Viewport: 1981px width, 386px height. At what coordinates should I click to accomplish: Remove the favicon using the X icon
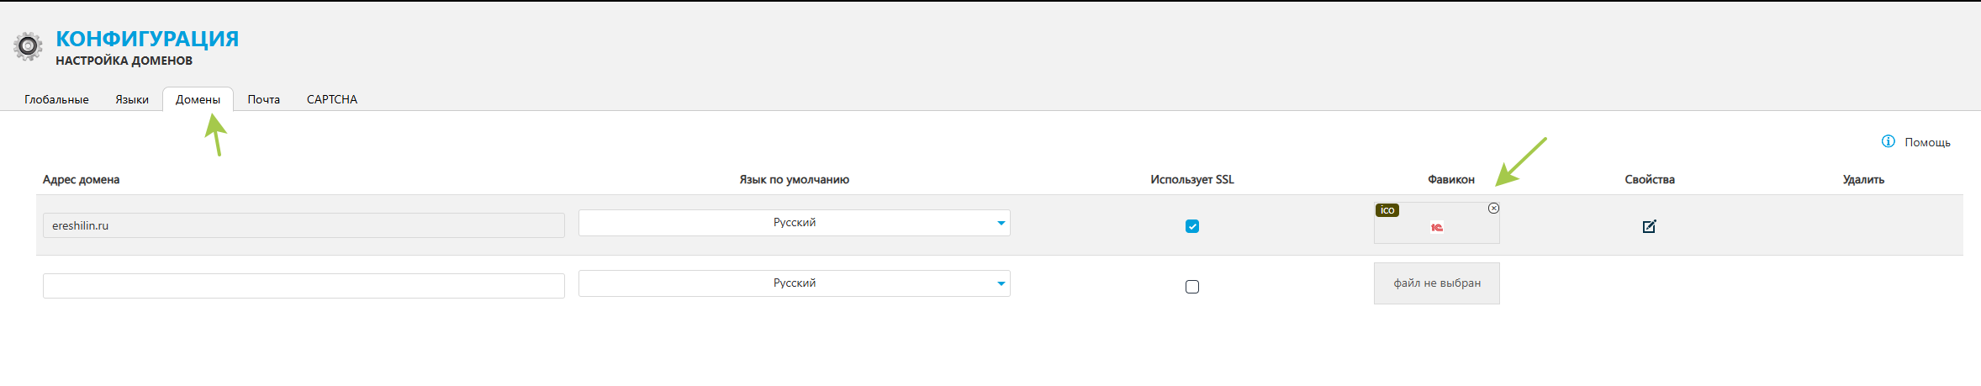pyautogui.click(x=1493, y=208)
